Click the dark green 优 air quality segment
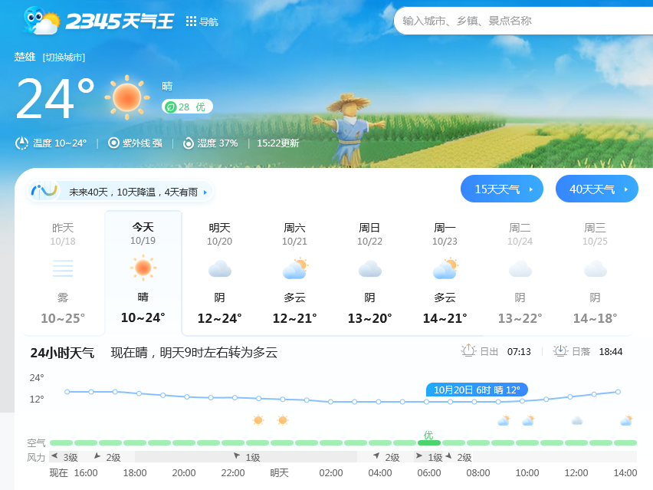This screenshot has height=490, width=653. (429, 442)
